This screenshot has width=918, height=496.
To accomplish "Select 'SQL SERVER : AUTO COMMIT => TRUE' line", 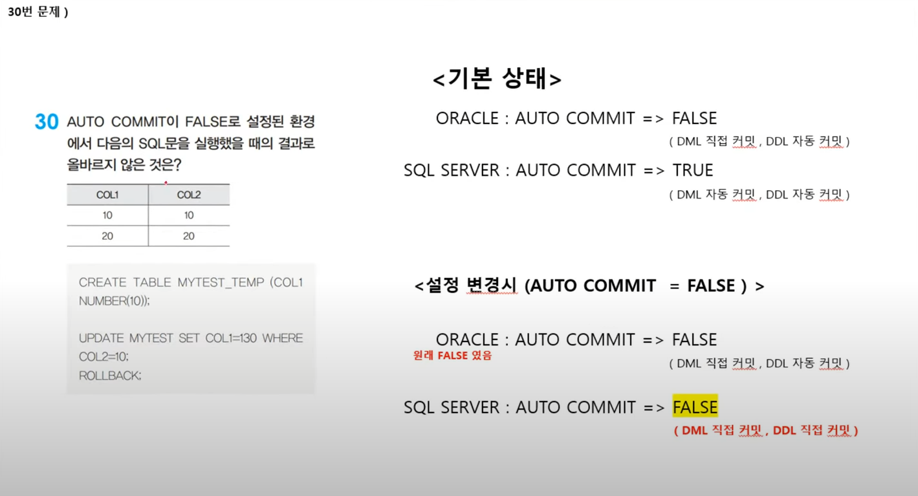I will point(558,170).
